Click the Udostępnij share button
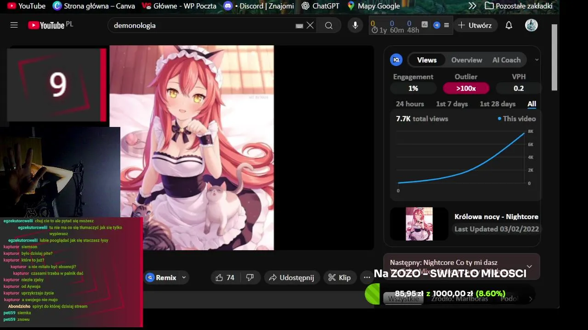588x330 pixels. point(291,277)
